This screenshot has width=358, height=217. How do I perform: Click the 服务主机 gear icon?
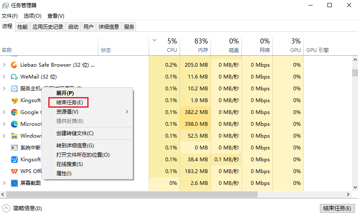[14, 89]
